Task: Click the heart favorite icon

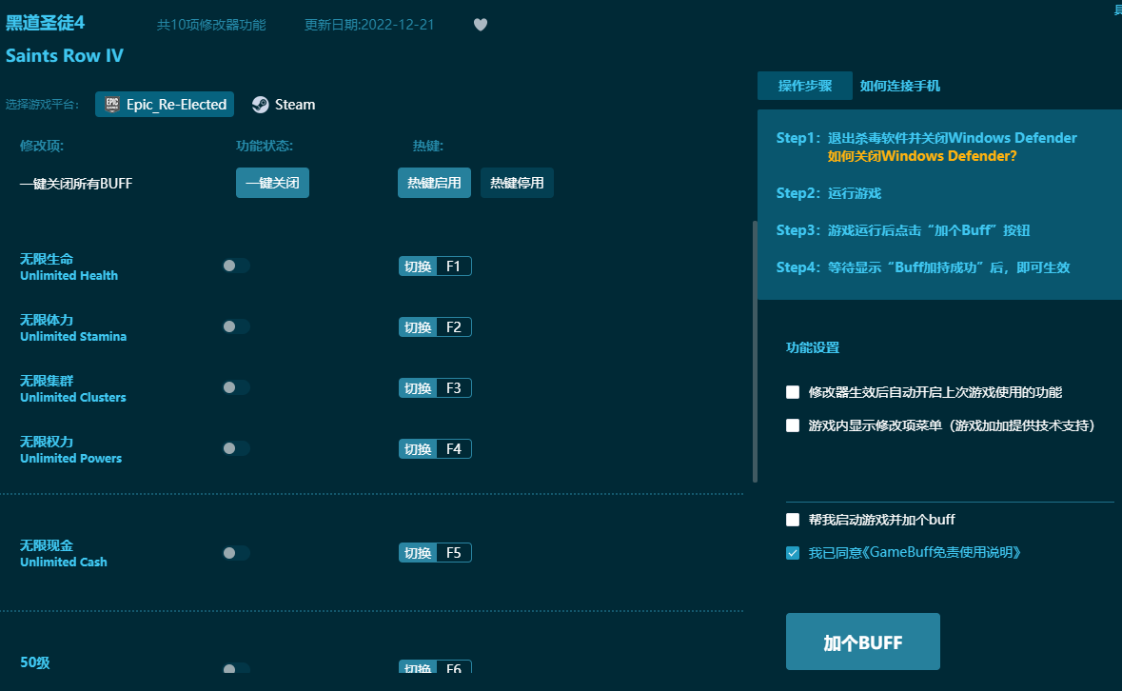Action: pyautogui.click(x=481, y=25)
